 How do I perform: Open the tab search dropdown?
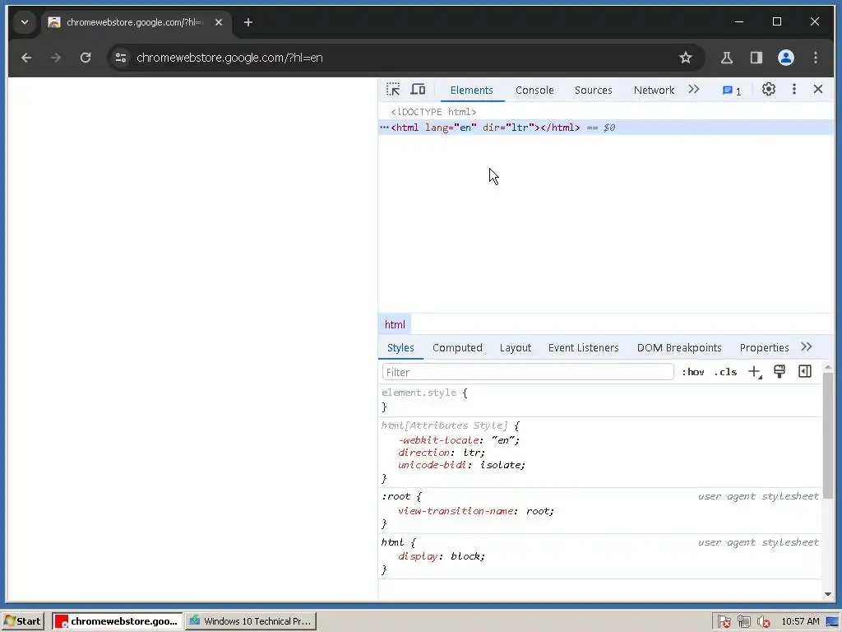pos(25,22)
